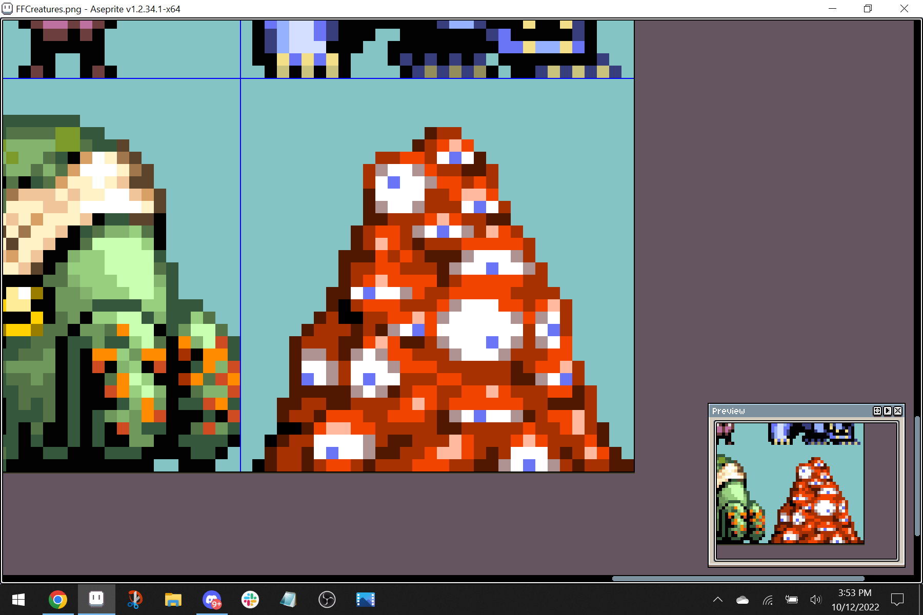Image resolution: width=923 pixels, height=615 pixels.
Task: Minimize the Aseprite window
Action: [x=832, y=9]
